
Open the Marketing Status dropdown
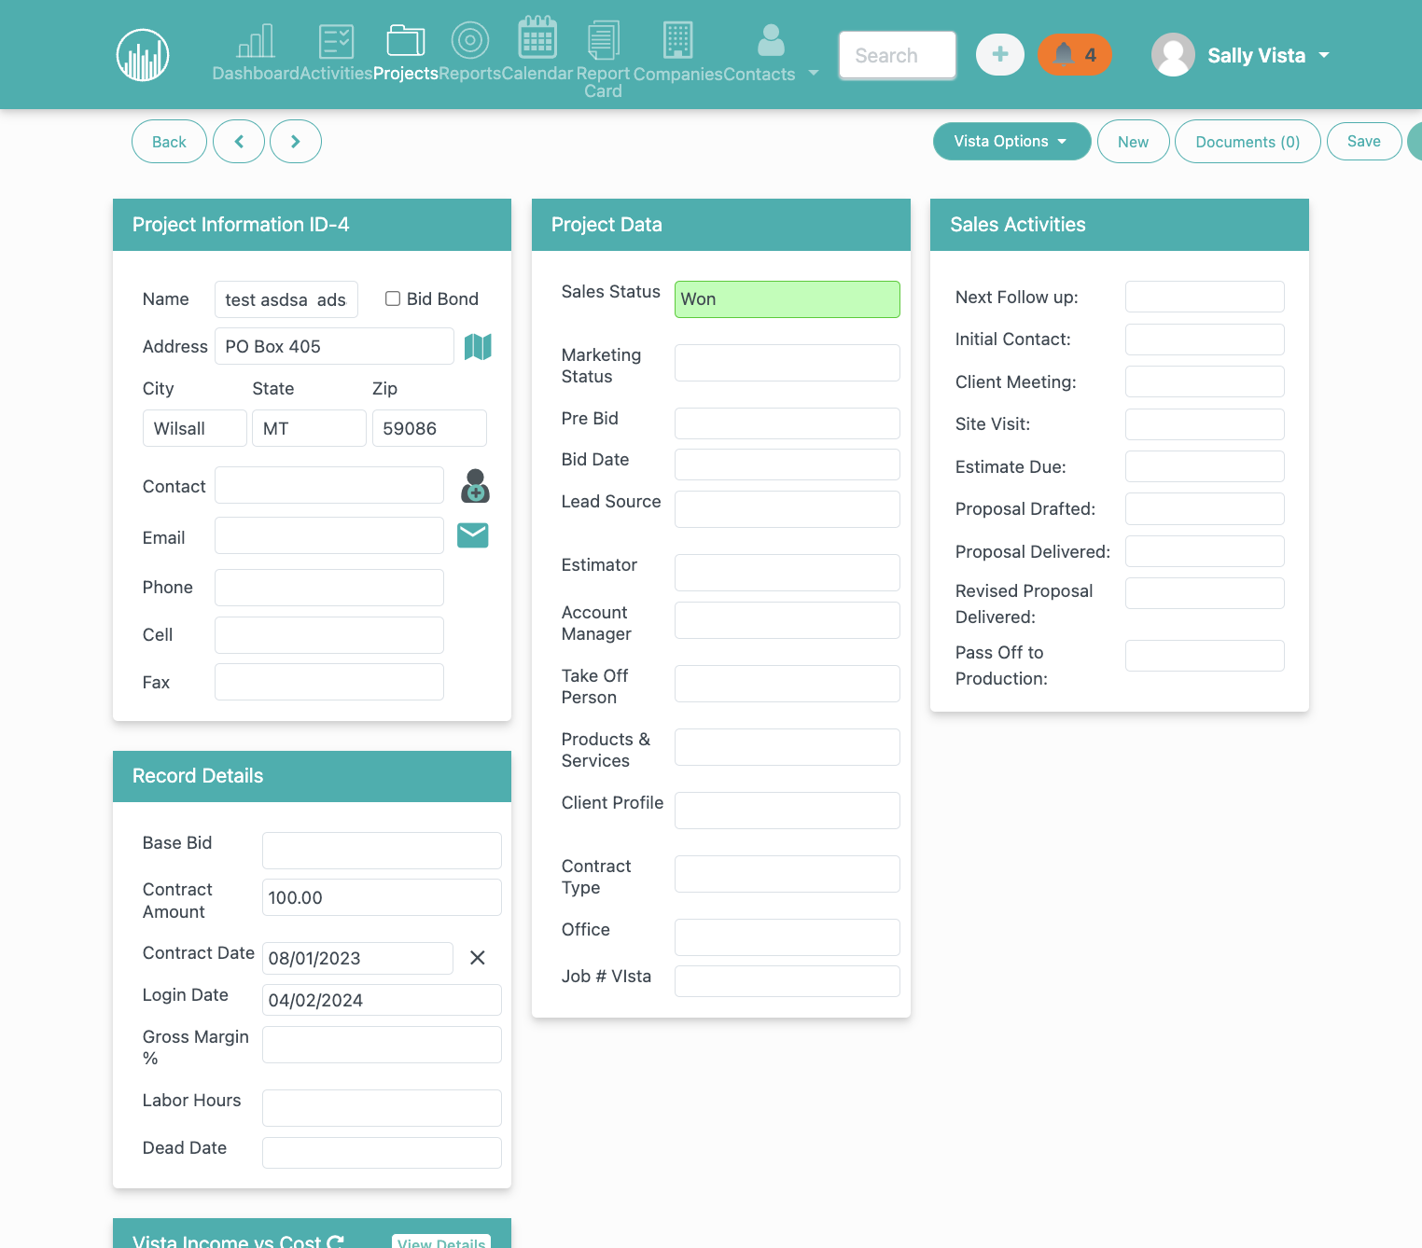(x=788, y=363)
